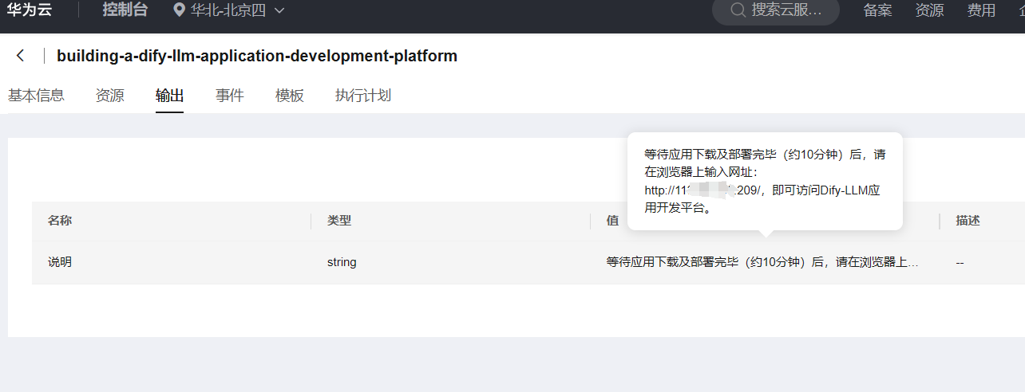Click the 说明 cell in the output row
Image resolution: width=1025 pixels, height=392 pixels.
coord(60,261)
